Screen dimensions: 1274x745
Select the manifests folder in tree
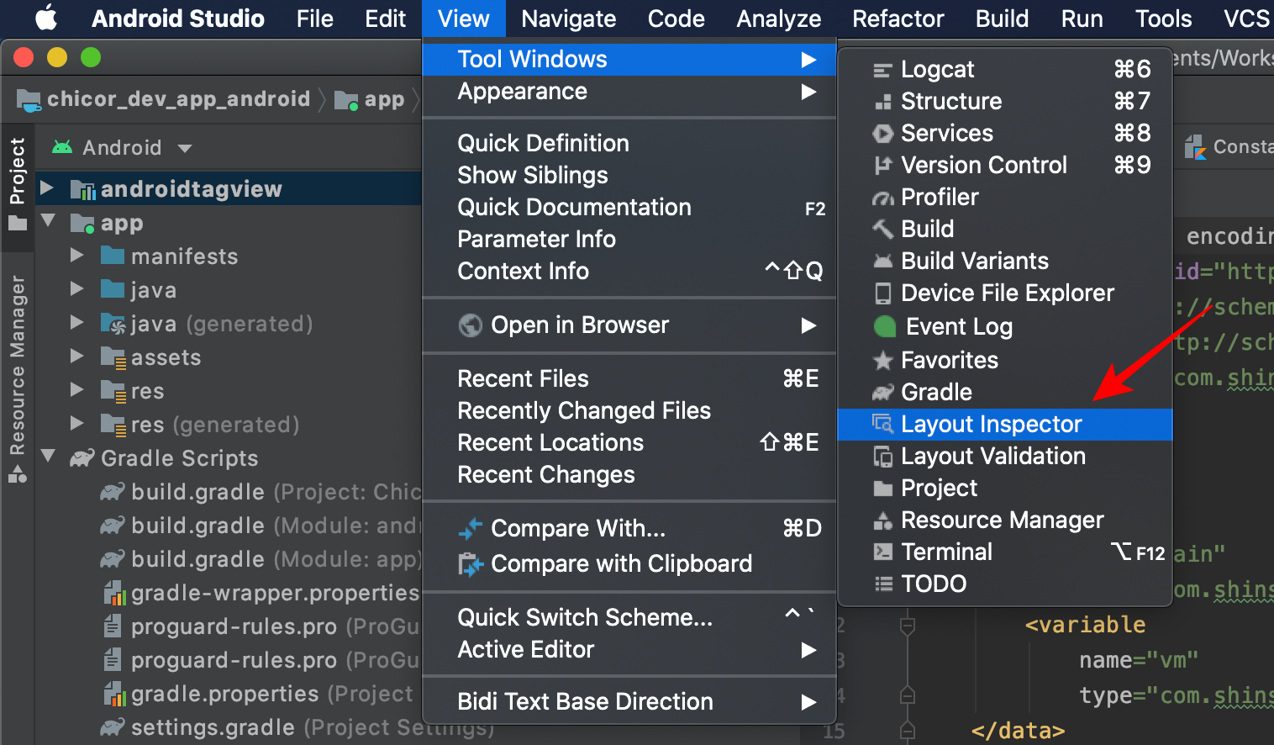tap(184, 256)
